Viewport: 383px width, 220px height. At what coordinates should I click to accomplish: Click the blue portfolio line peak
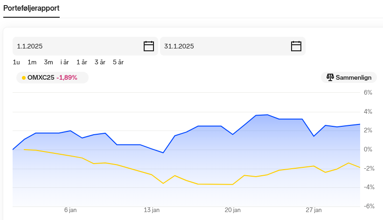tap(267, 115)
